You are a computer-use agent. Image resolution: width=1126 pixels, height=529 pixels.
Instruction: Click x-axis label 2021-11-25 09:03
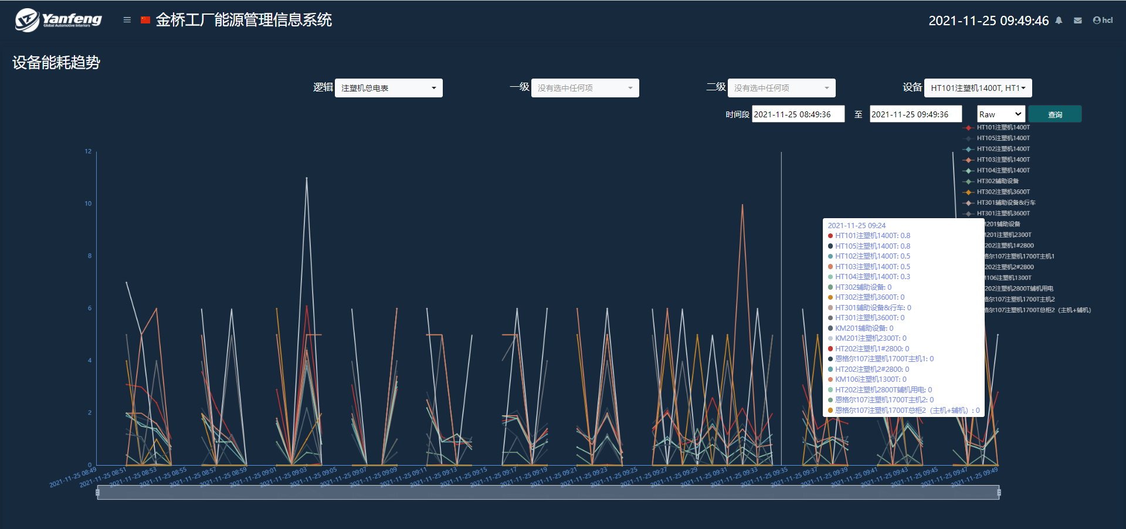click(x=283, y=477)
